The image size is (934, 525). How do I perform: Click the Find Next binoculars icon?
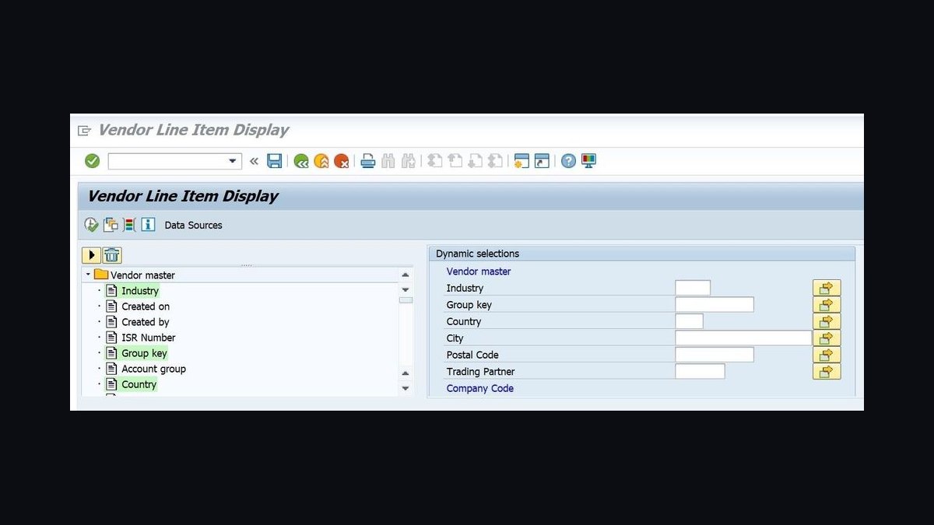pyautogui.click(x=409, y=161)
